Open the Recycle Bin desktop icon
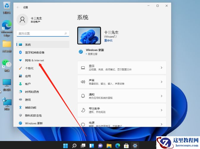This screenshot has width=200, height=149. tap(7, 8)
